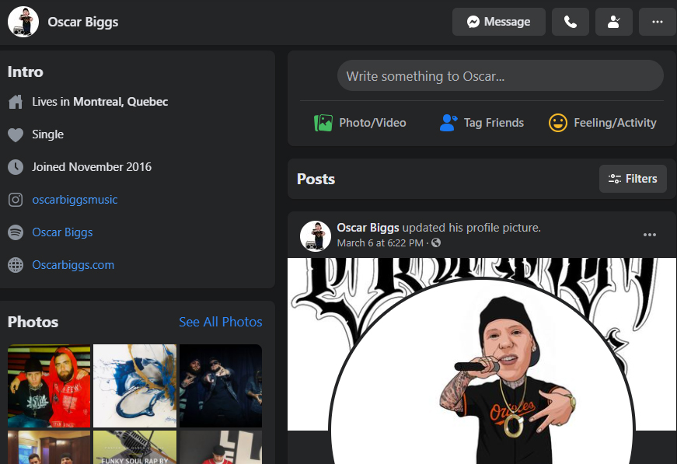Click the globe website icon in Intro

[x=16, y=265]
